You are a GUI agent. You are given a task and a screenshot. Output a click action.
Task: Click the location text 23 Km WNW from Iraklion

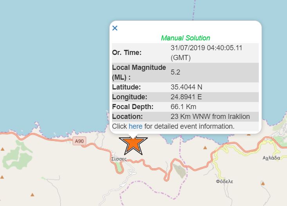210,117
